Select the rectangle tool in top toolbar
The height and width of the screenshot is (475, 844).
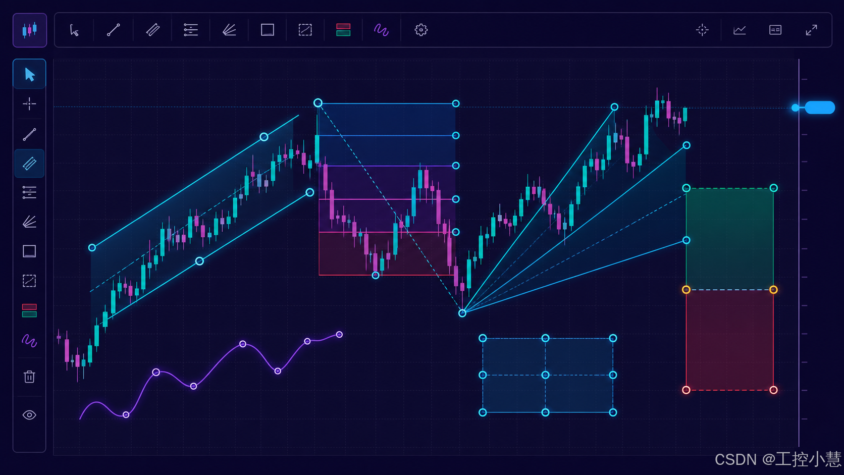click(268, 30)
